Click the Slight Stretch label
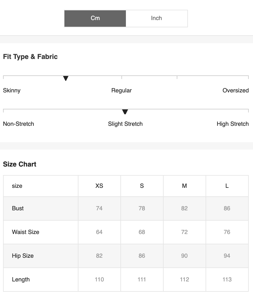The image size is (253, 296). [125, 124]
